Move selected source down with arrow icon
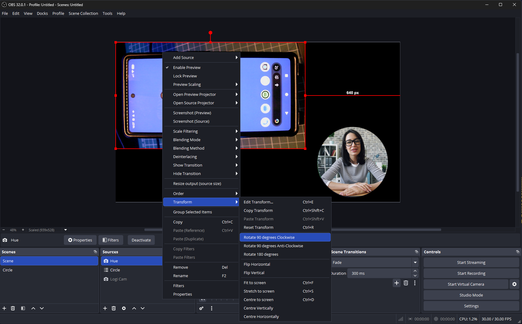Image resolution: width=522 pixels, height=324 pixels. click(x=143, y=308)
